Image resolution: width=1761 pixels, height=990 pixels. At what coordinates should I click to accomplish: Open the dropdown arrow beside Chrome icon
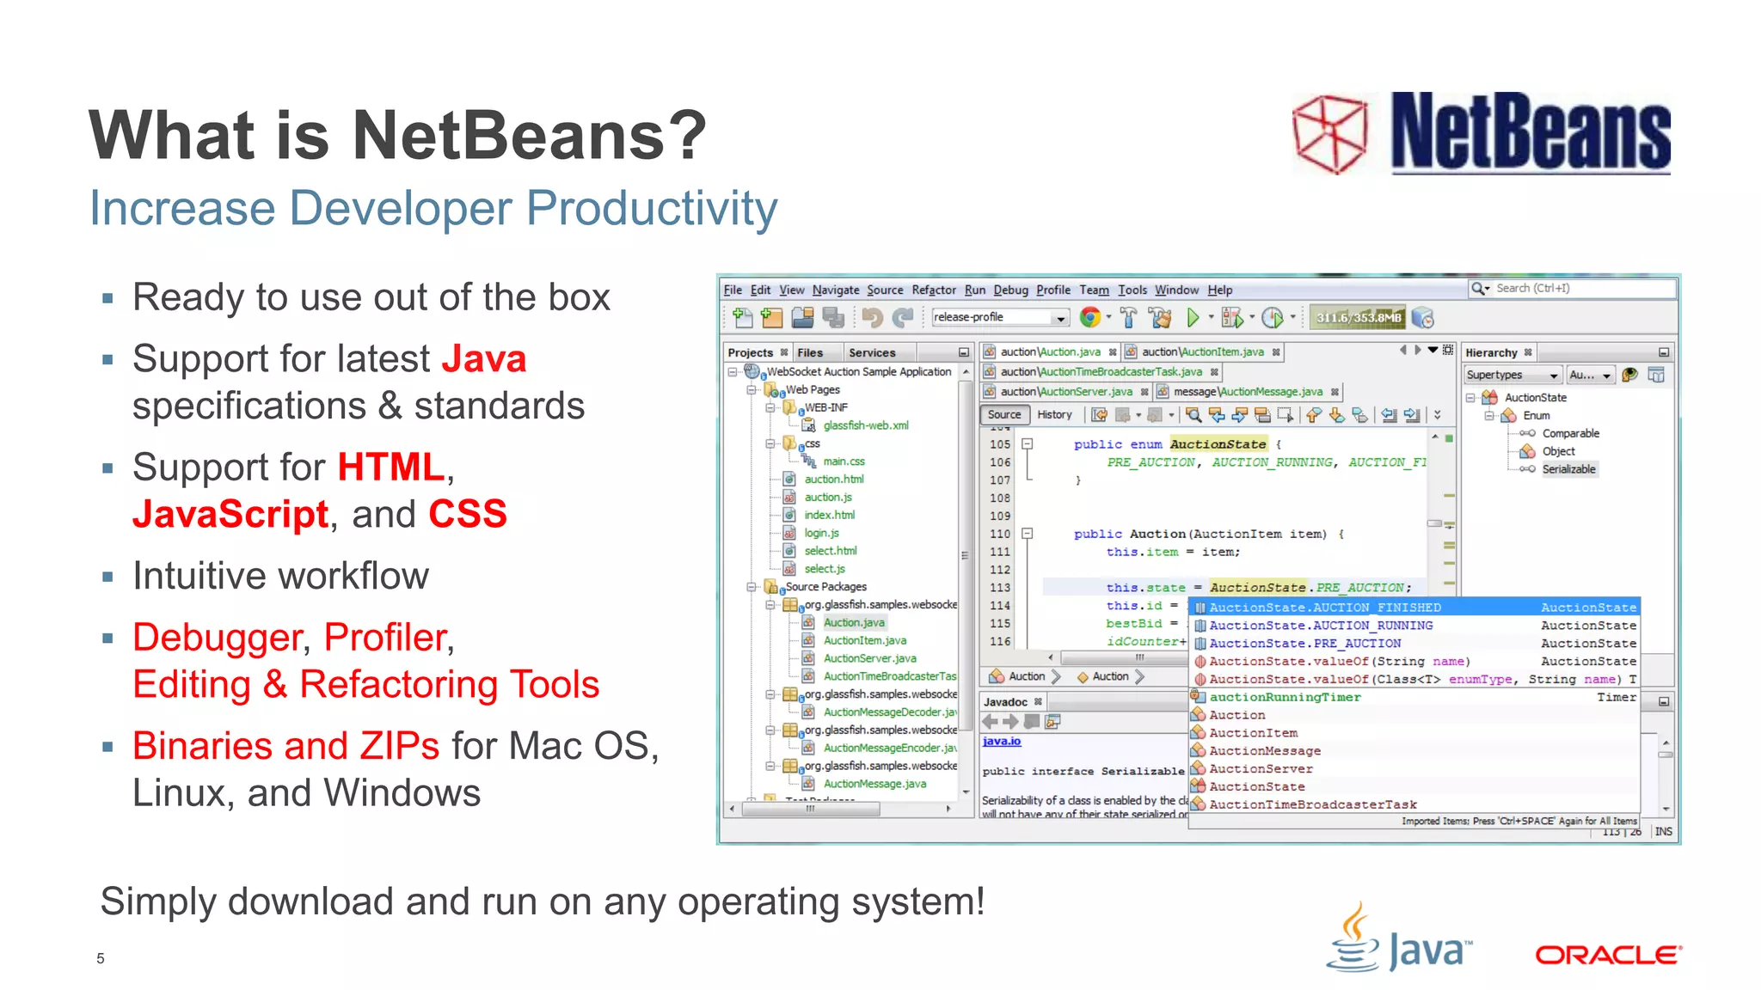[x=1108, y=317]
